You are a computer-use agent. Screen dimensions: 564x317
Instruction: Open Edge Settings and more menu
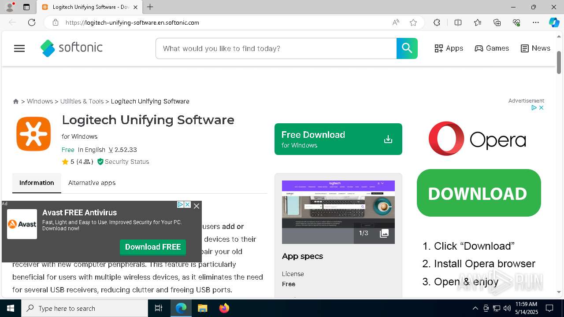pos(536,22)
